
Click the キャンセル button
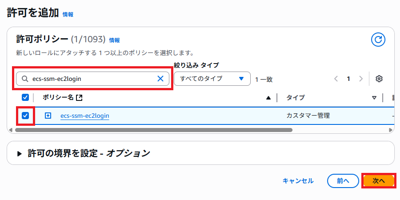pos(298,181)
